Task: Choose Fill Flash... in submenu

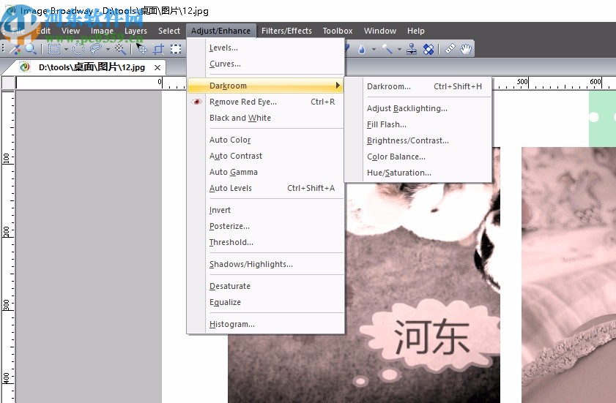Action: (x=418, y=124)
